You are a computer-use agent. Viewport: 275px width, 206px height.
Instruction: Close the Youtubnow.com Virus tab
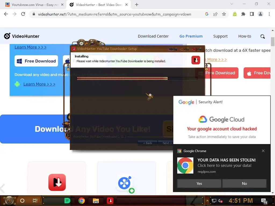click(x=62, y=5)
